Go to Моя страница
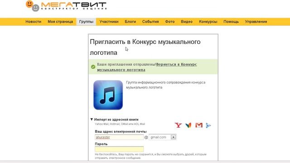 tap(60, 22)
